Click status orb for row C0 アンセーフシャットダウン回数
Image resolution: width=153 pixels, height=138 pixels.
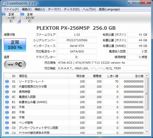pyautogui.click(x=7, y=128)
